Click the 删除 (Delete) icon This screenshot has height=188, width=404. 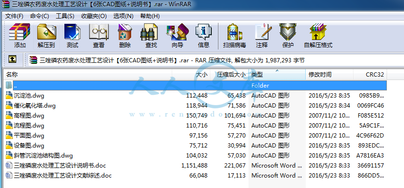click(125, 36)
